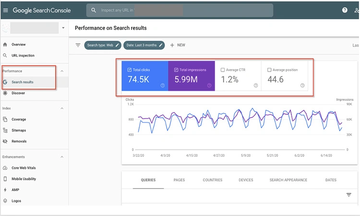Uncheck the Total clicks checkbox
This screenshot has width=360, height=216.
(130, 70)
